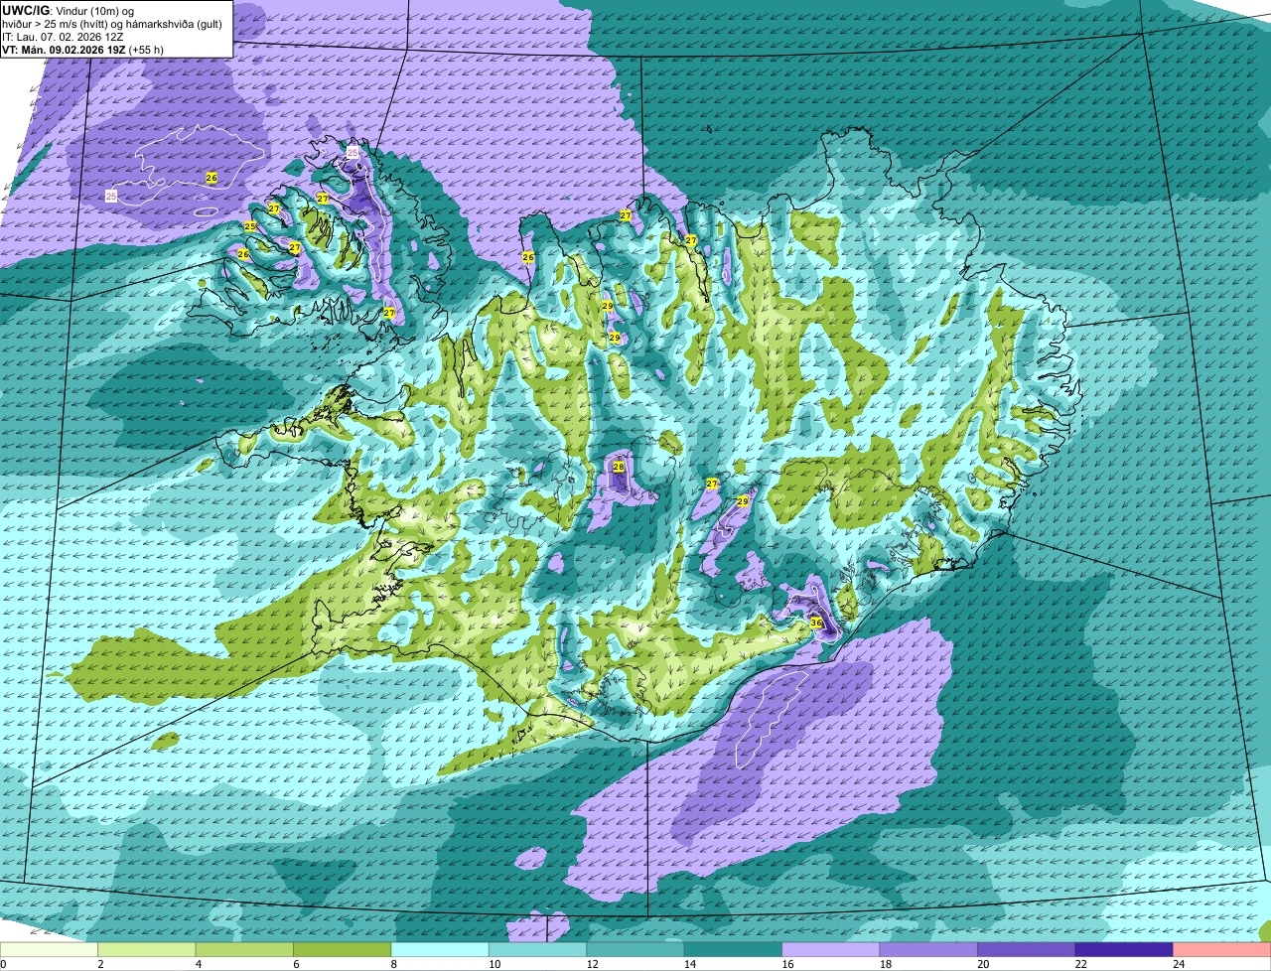The height and width of the screenshot is (971, 1271).
Task: Click the 20–22 m/s violet legend swatch
Action: tap(1027, 949)
